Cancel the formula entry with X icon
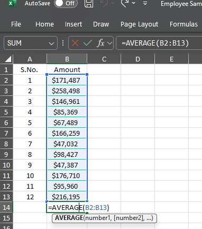The image size is (202, 229). point(75,43)
